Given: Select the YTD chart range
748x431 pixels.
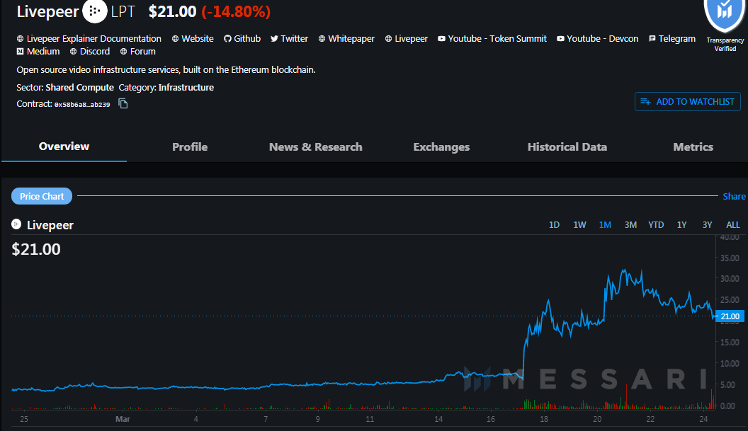Looking at the screenshot, I should (x=656, y=224).
